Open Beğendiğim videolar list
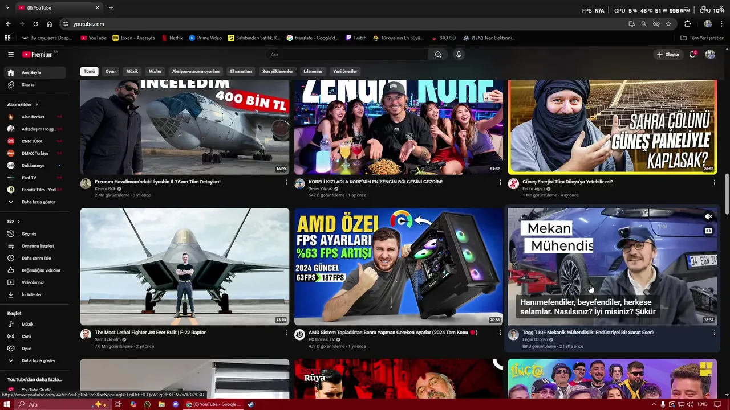This screenshot has width=730, height=410. 36,270
